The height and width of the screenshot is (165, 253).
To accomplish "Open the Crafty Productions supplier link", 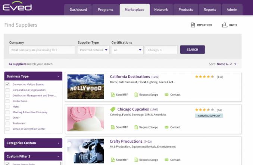I will click(x=126, y=142).
